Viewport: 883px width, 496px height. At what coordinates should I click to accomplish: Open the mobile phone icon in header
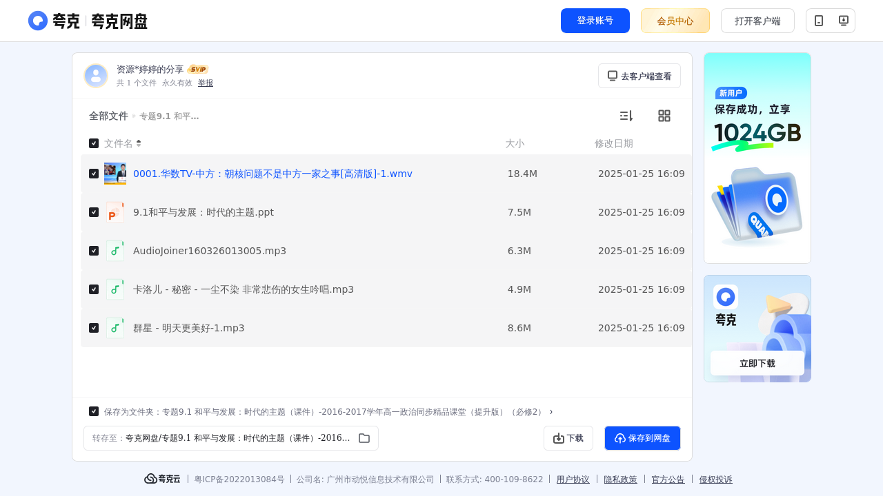coord(819,21)
